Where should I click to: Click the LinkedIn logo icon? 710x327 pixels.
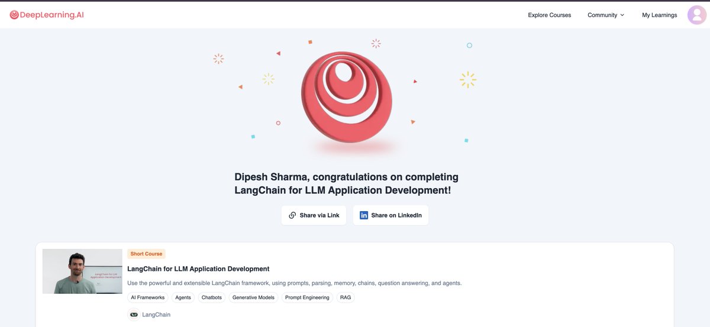click(364, 215)
